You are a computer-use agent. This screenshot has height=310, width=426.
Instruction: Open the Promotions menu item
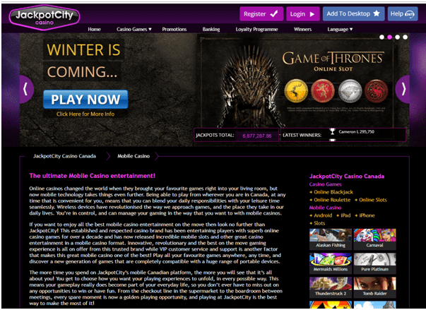(x=174, y=30)
